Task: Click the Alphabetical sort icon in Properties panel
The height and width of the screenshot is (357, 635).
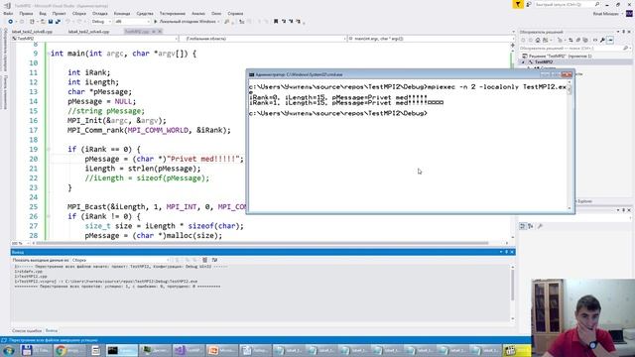Action: [531, 226]
